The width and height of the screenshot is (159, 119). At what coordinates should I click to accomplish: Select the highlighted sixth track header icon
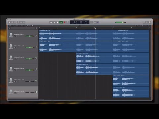click(x=11, y=92)
